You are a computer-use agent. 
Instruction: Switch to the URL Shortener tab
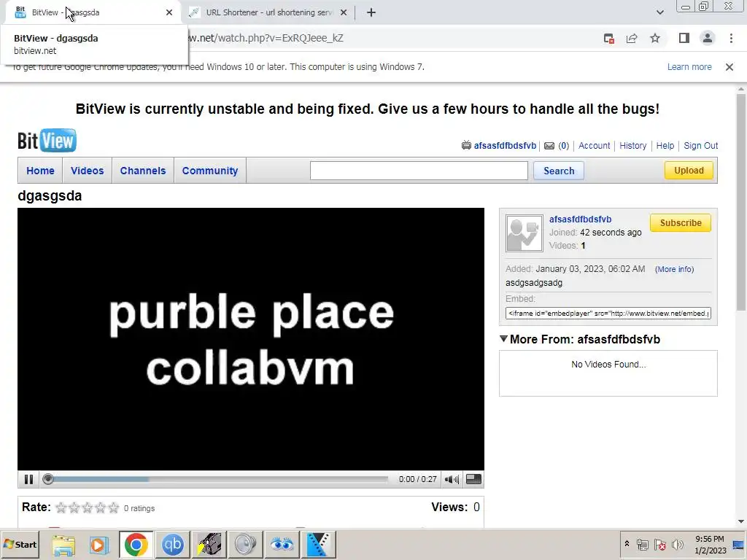[269, 12]
